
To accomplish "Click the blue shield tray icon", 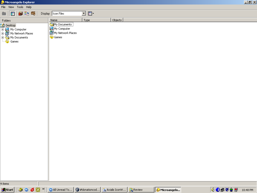I will pyautogui.click(x=227, y=190).
